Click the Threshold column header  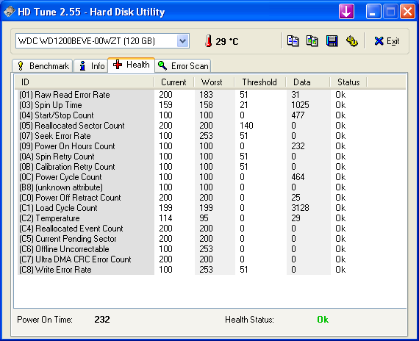(259, 82)
